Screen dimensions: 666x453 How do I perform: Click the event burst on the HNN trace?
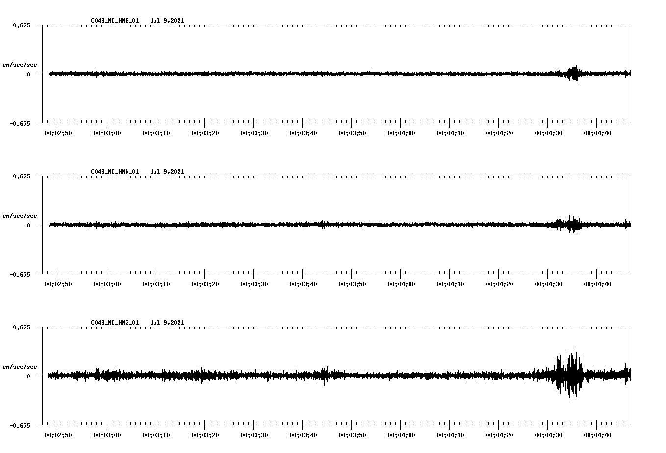click(x=571, y=225)
